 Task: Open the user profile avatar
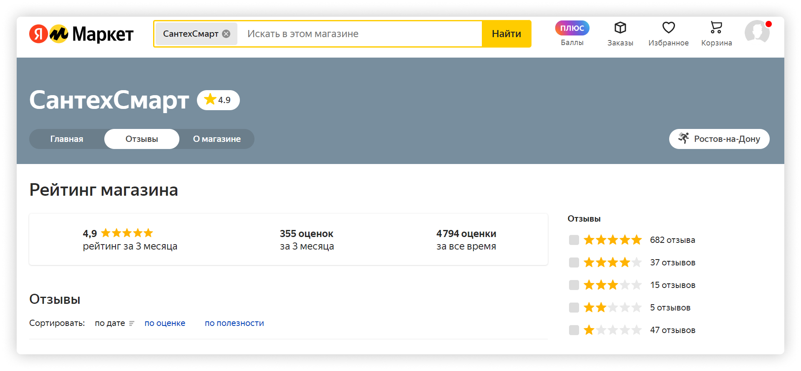tap(757, 32)
